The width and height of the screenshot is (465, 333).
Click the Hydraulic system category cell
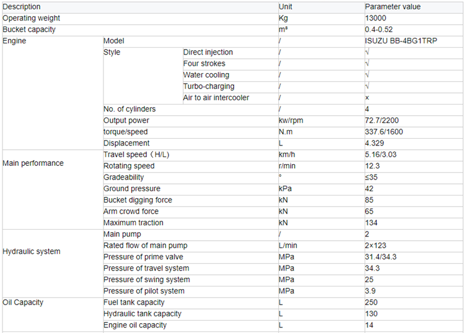[53, 264]
